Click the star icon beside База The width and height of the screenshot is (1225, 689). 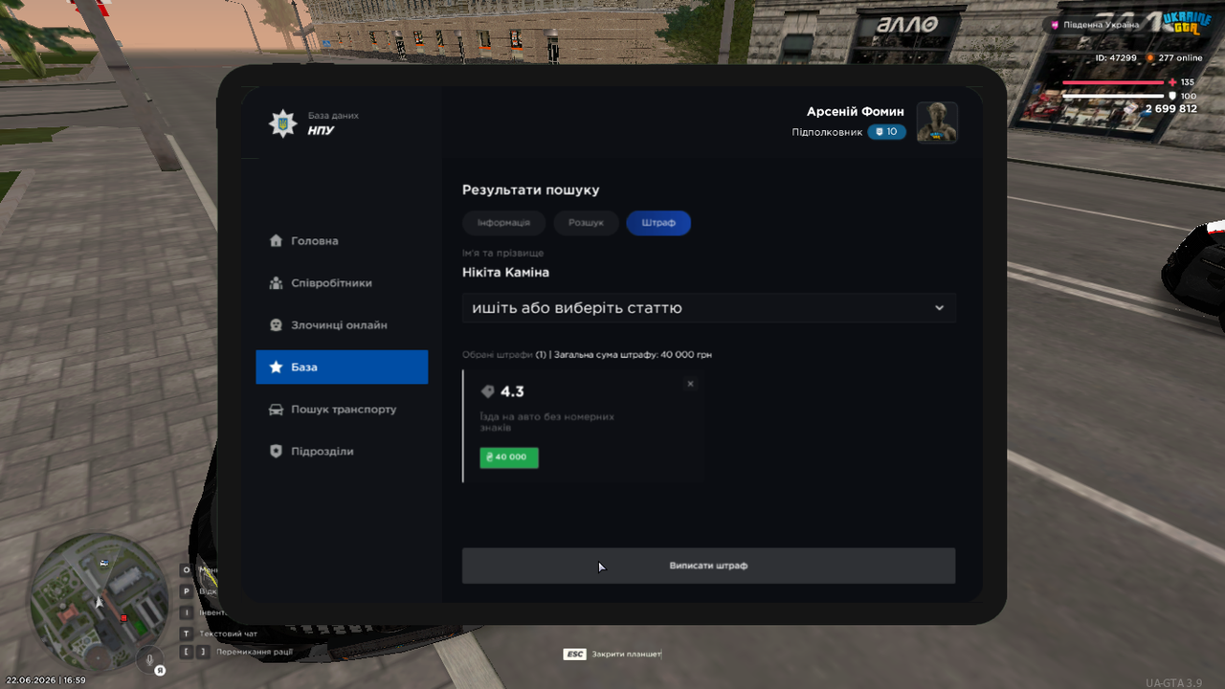[x=276, y=367]
